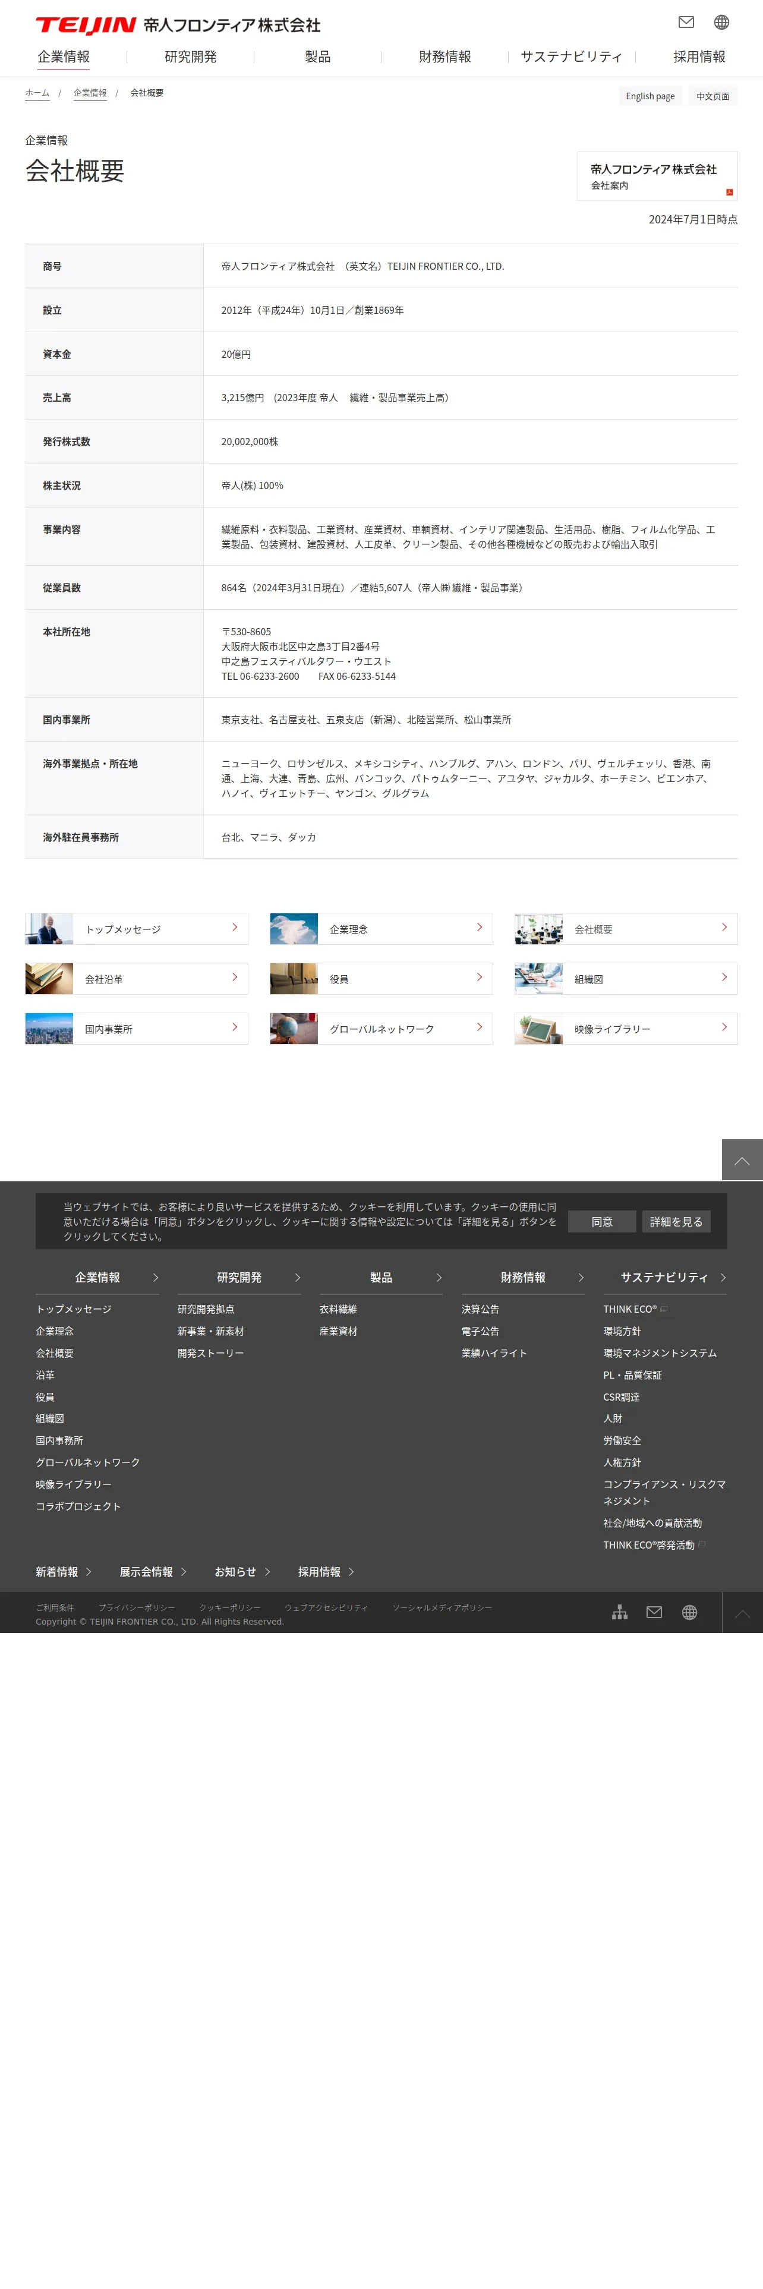Click the chevron on the 企業理念 card
This screenshot has height=2289, width=763.
tap(480, 928)
